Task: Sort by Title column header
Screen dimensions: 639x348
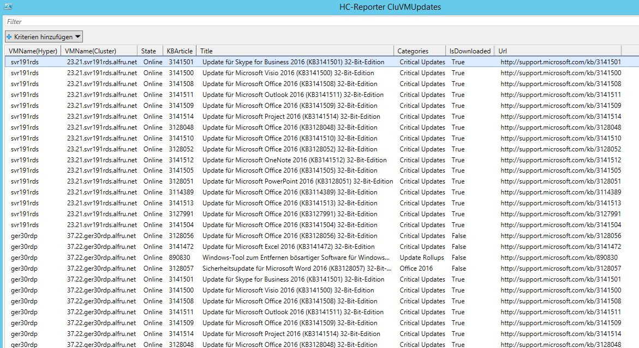Action: click(295, 51)
